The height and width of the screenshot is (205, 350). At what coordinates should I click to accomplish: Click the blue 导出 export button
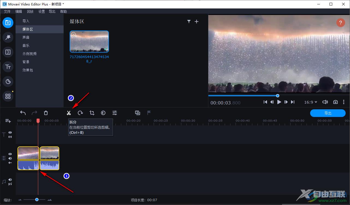(328, 113)
